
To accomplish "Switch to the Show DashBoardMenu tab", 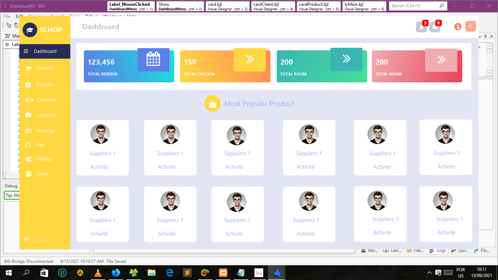I will (x=180, y=6).
